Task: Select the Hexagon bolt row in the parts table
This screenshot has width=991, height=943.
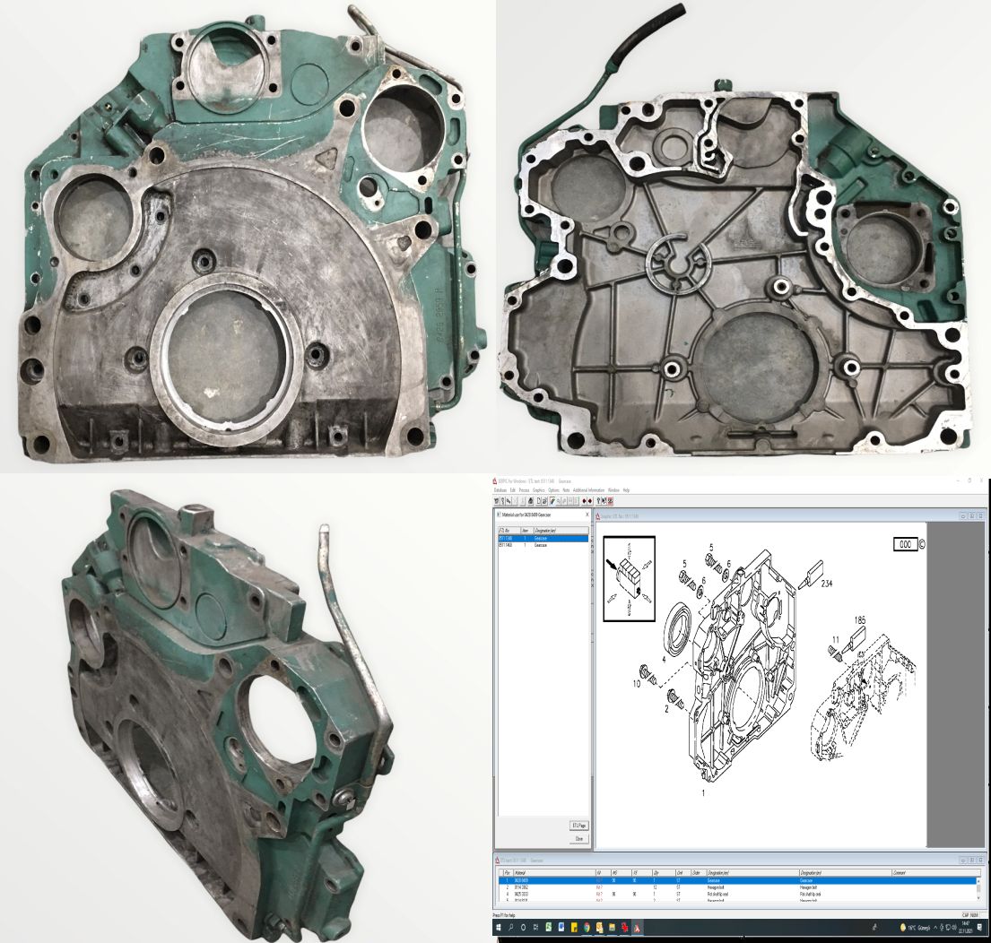Action: click(x=736, y=887)
